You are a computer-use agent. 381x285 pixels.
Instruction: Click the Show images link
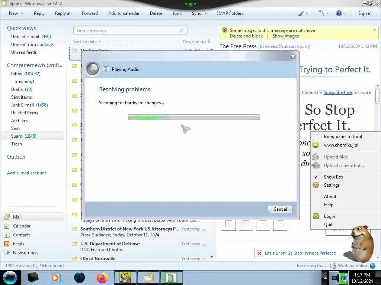(285, 36)
